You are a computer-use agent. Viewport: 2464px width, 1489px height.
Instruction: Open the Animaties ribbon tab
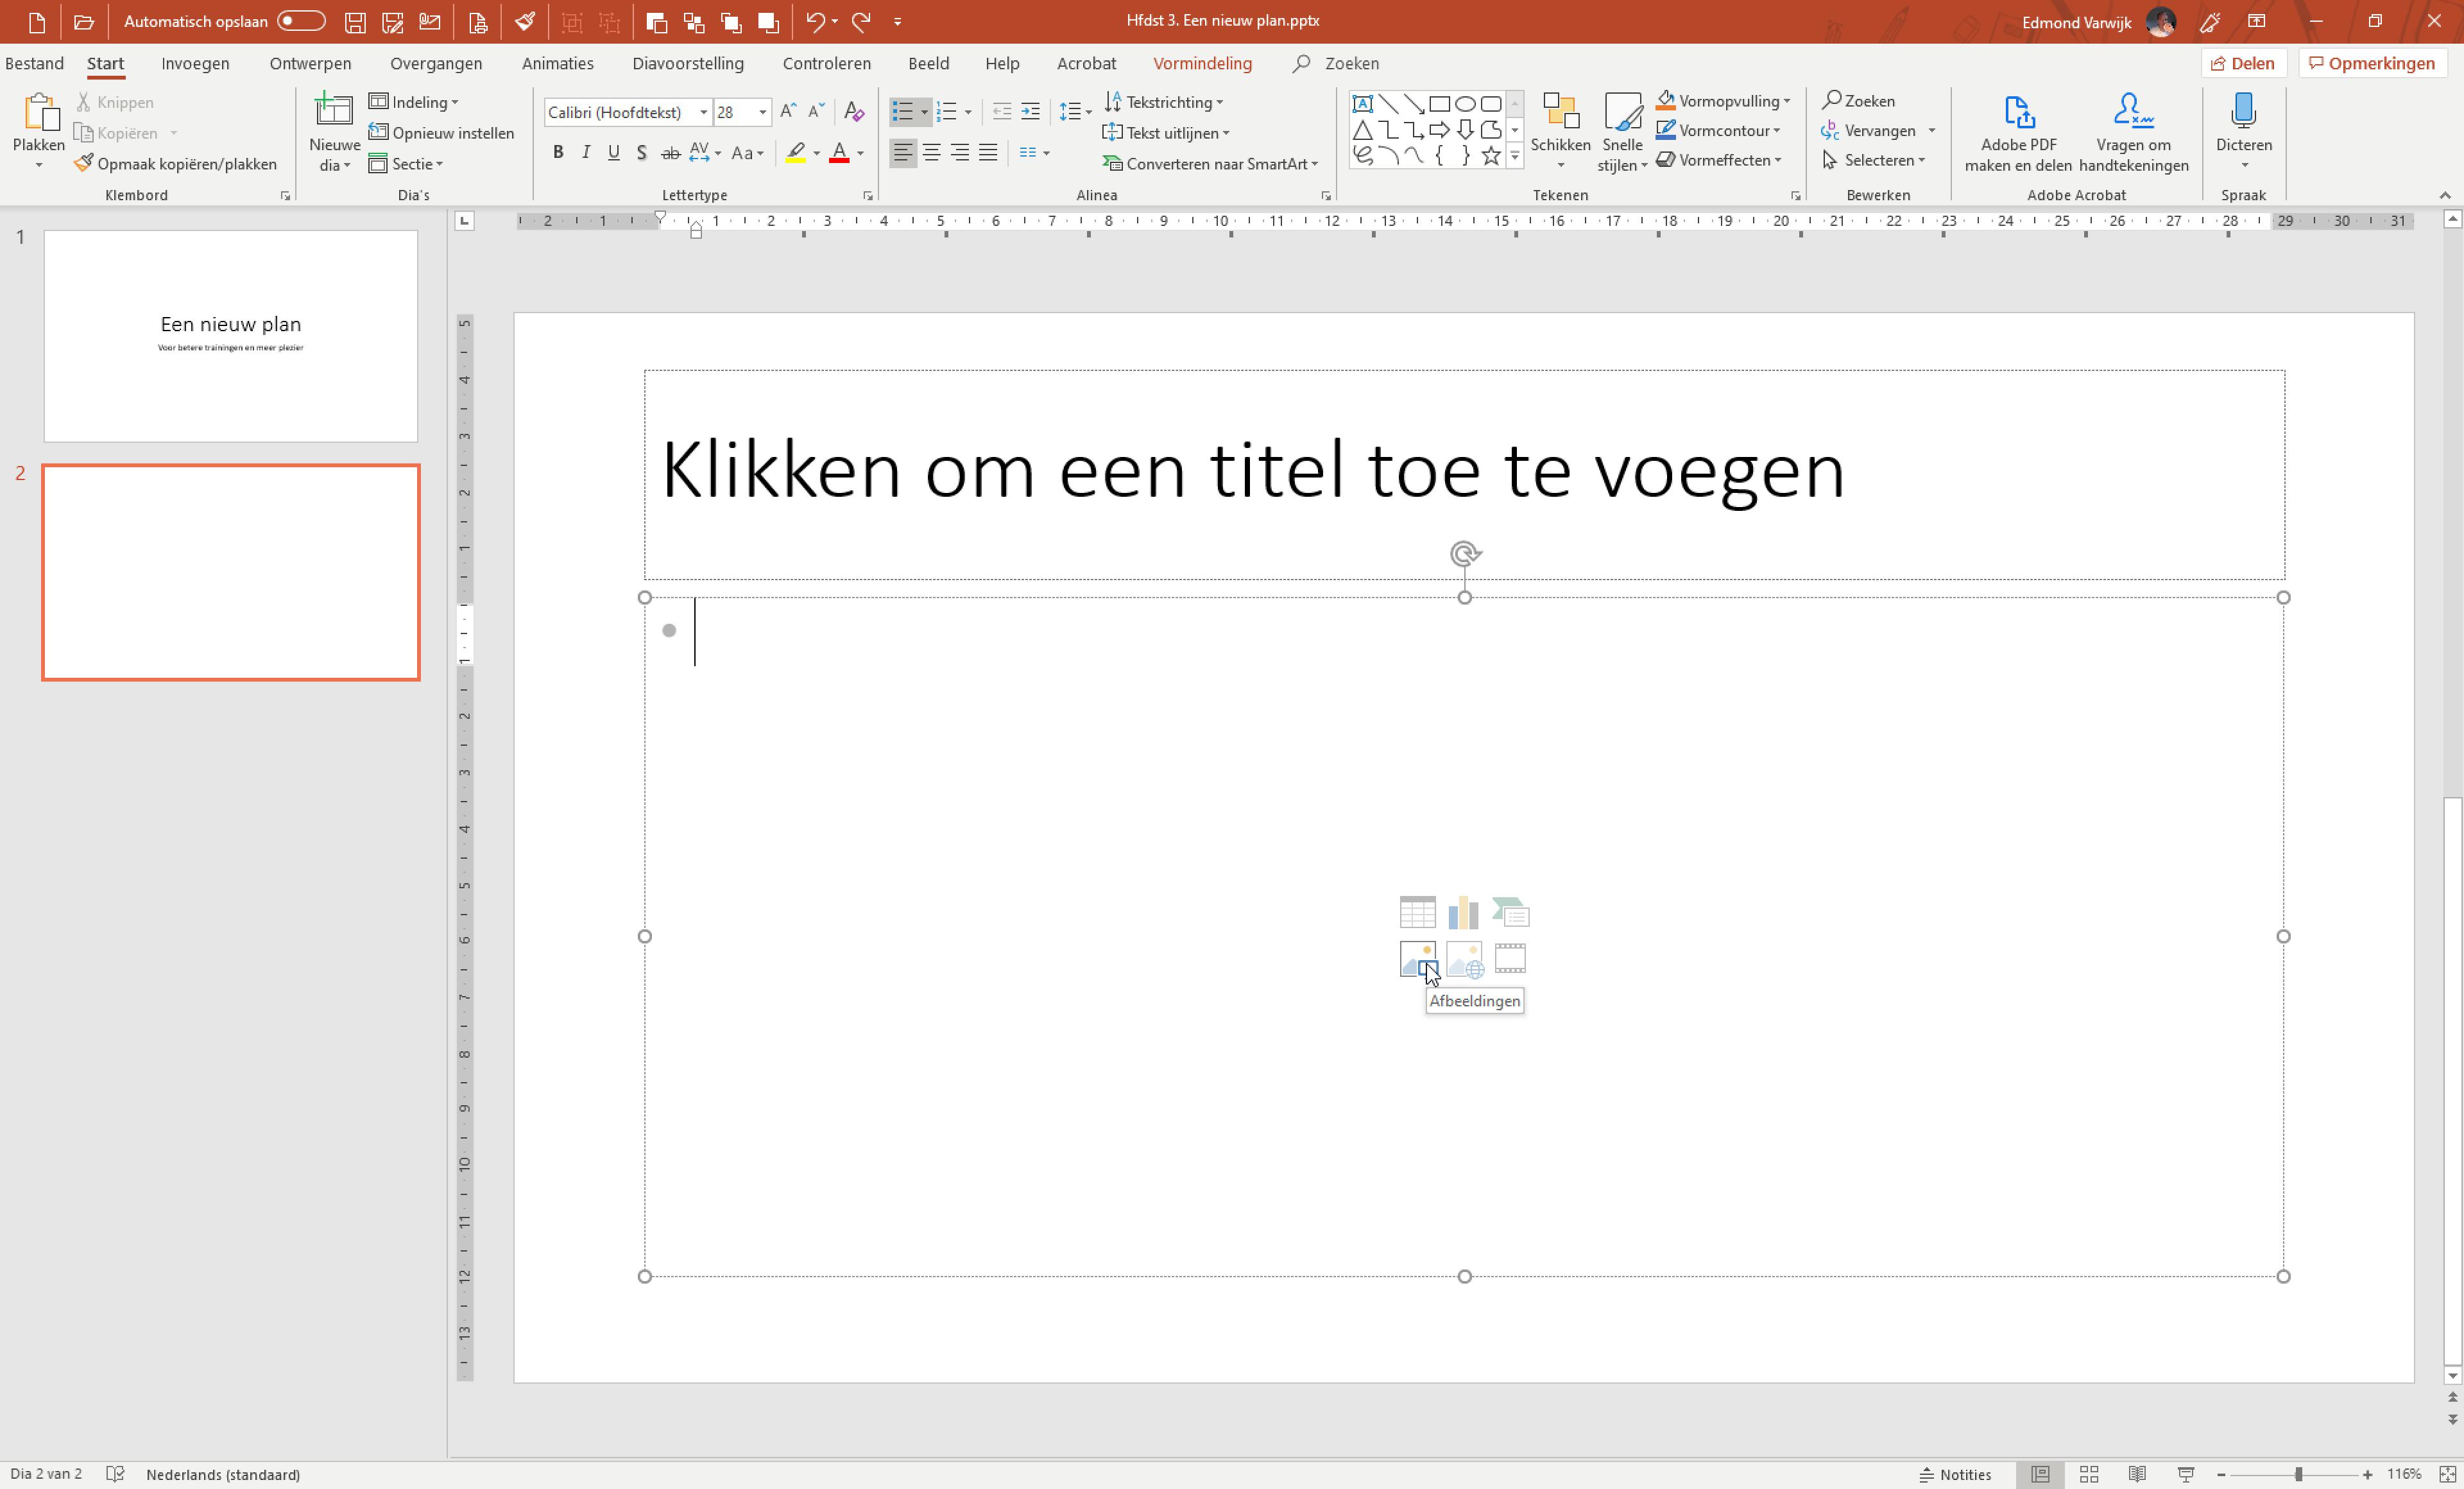(557, 63)
